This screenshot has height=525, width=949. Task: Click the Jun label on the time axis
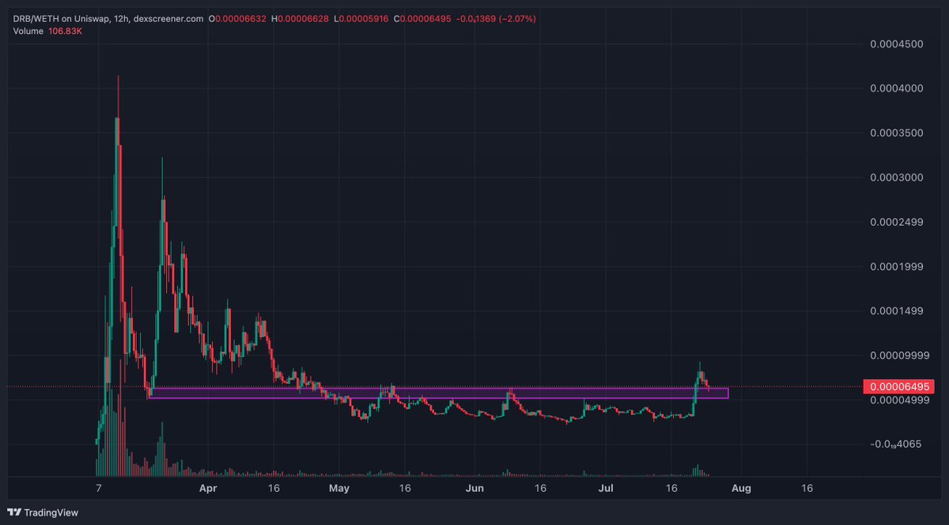tap(475, 489)
